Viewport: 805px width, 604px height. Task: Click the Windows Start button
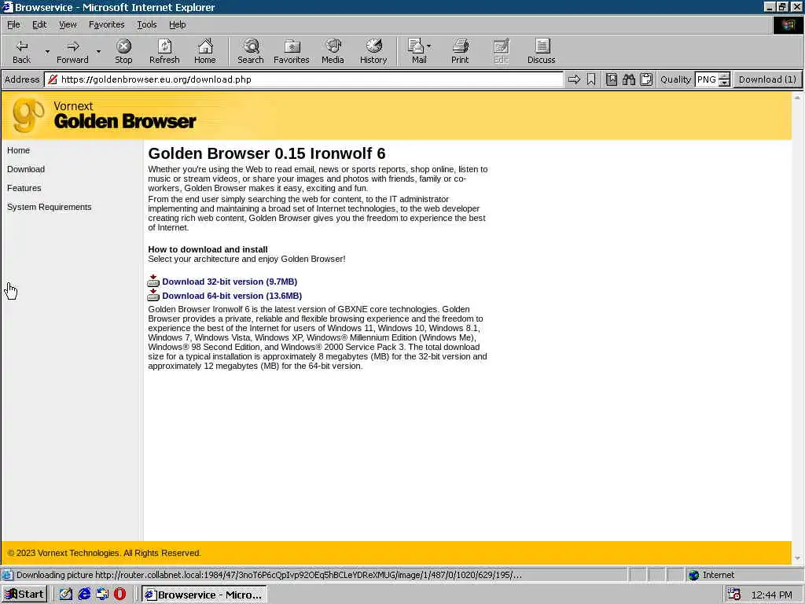(x=24, y=595)
